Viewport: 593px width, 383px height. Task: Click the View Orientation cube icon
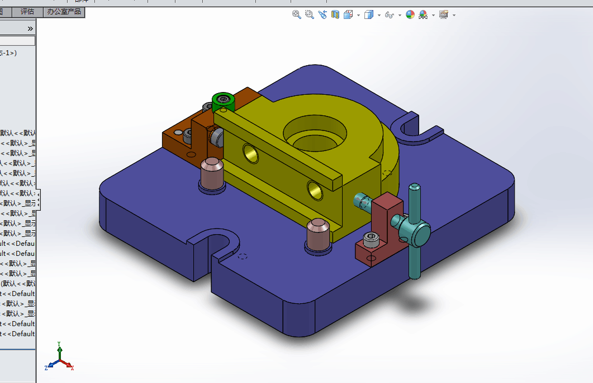pos(348,14)
